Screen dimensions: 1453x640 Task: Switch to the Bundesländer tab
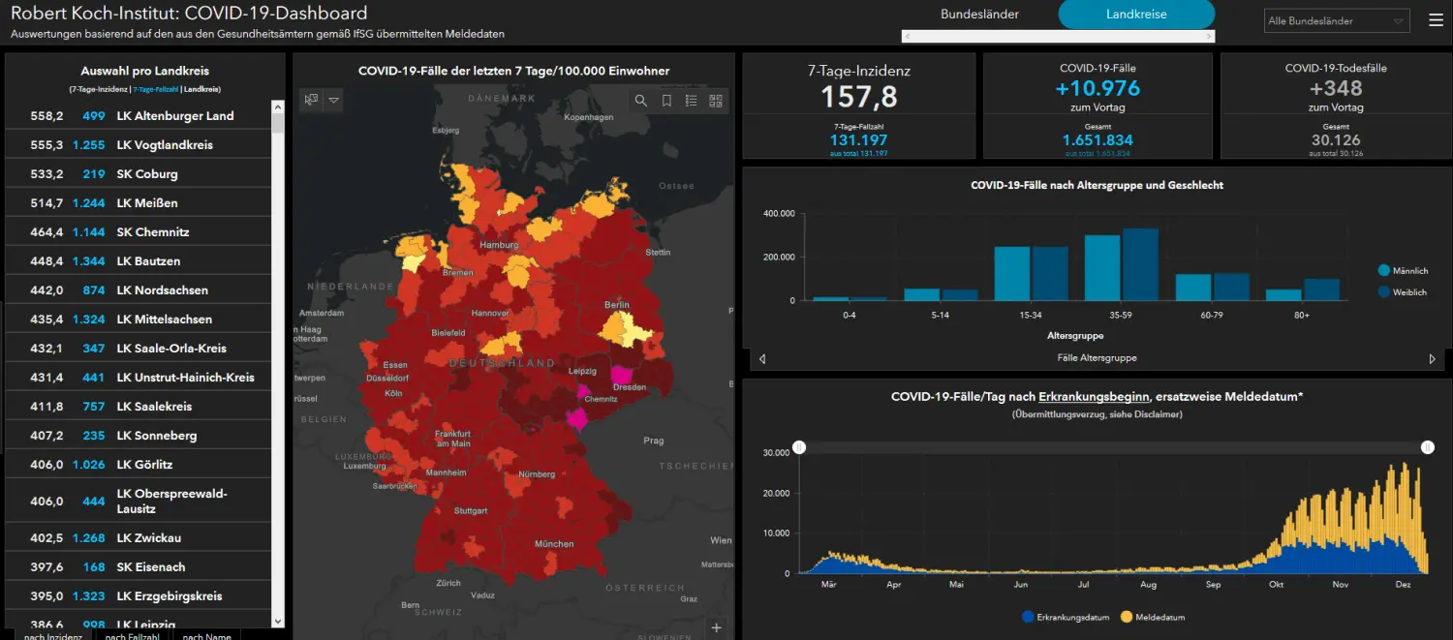979,15
